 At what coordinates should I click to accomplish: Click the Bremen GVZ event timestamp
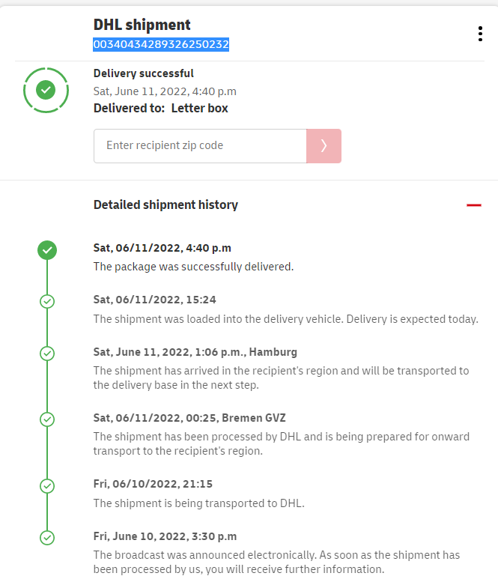(x=189, y=418)
